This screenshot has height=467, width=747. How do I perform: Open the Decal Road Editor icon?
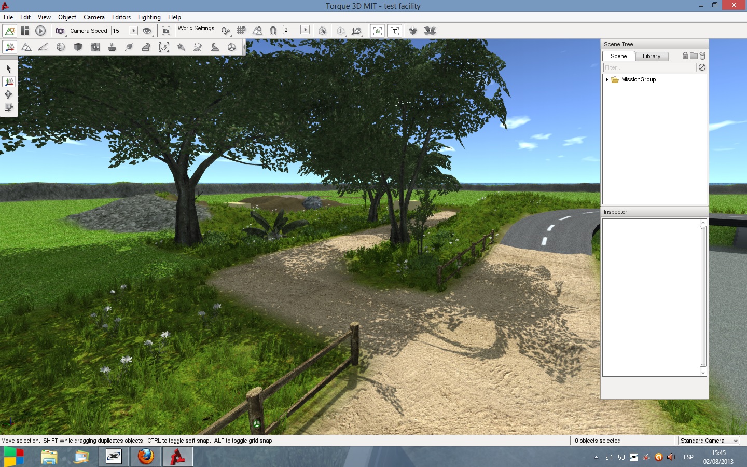(215, 47)
